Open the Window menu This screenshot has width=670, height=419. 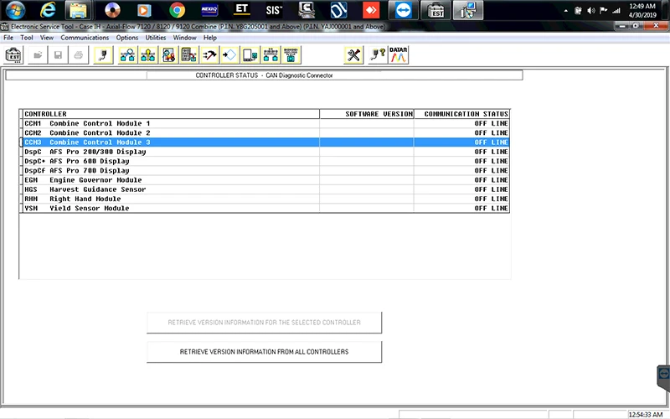[x=184, y=38]
